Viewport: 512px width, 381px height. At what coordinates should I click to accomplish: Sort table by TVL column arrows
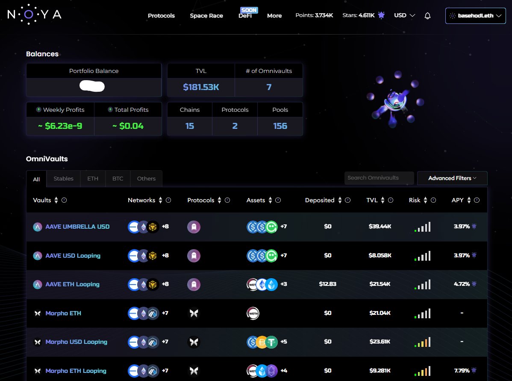[383, 200]
